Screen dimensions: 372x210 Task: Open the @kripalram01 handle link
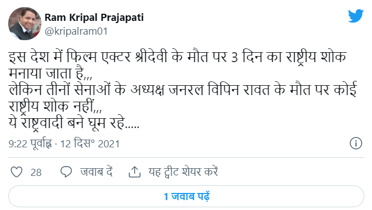point(76,31)
